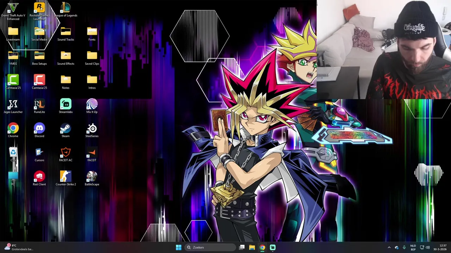Select the Sound Effects folder

[x=66, y=58]
